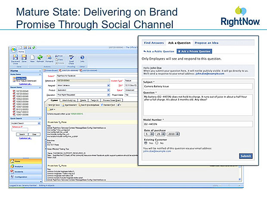Open the round application menu orb
The width and height of the screenshot is (267, 200).
tap(14, 49)
